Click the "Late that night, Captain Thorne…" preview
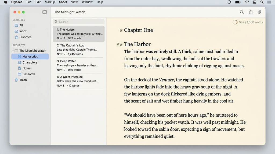Image resolution: width=275 pixels, height=154 pixels. coord(77,50)
